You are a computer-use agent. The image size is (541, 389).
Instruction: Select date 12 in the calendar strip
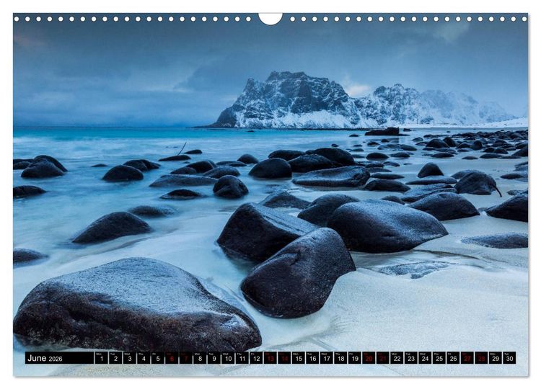256,357
